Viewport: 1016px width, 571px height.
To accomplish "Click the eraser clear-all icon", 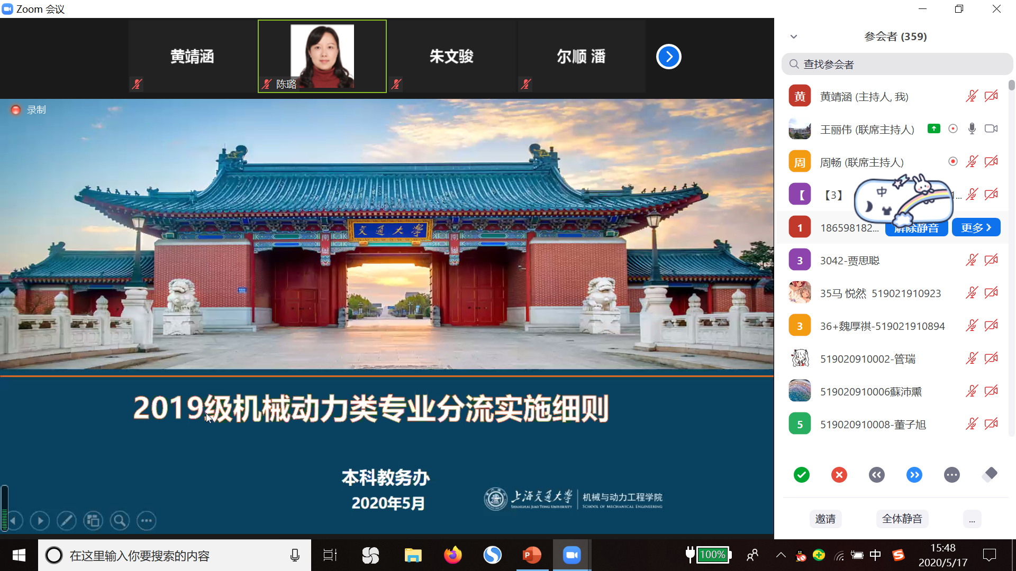I will pyautogui.click(x=989, y=475).
